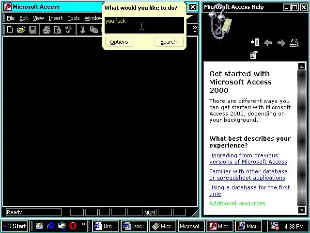Click the 'What best describes your experience?' heading
The image size is (310, 233).
pyautogui.click(x=250, y=142)
